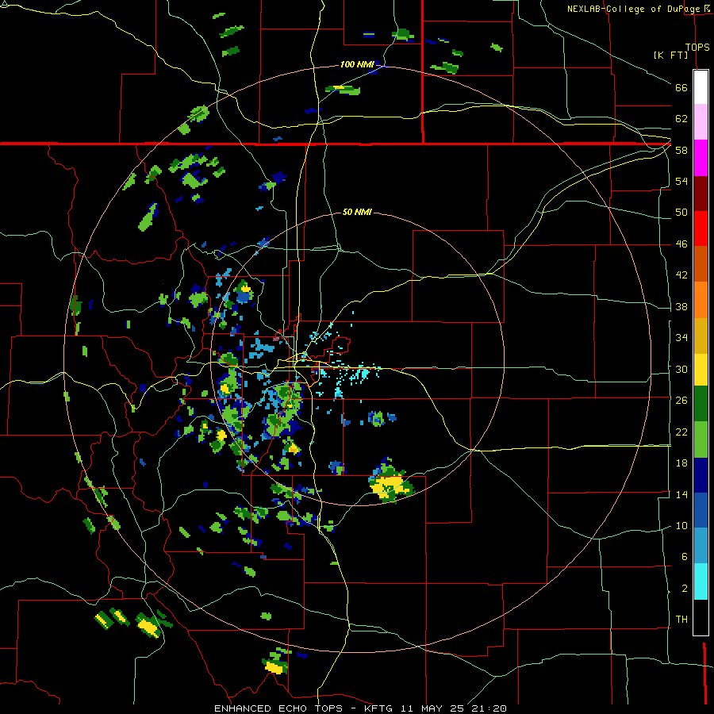Image resolution: width=714 pixels, height=714 pixels.
Task: Click the legend value 10
Action: pos(681,526)
